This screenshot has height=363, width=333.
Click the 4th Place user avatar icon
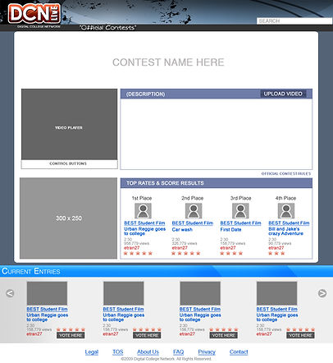point(286,210)
